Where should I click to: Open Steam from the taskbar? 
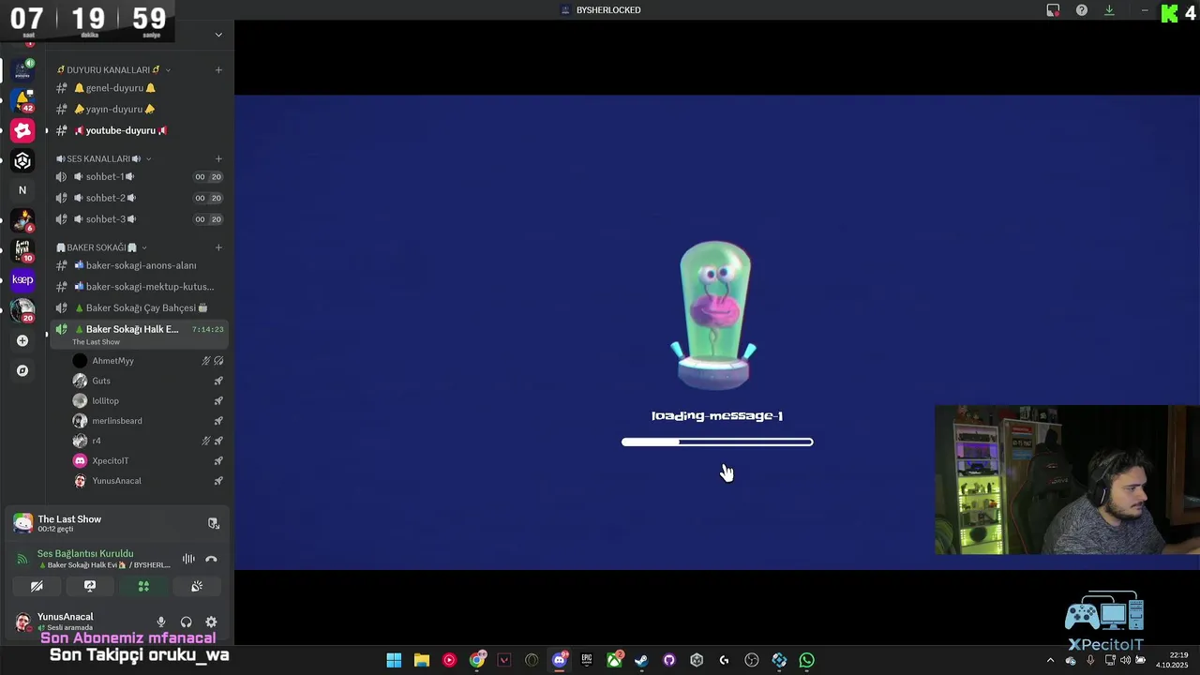coord(641,660)
